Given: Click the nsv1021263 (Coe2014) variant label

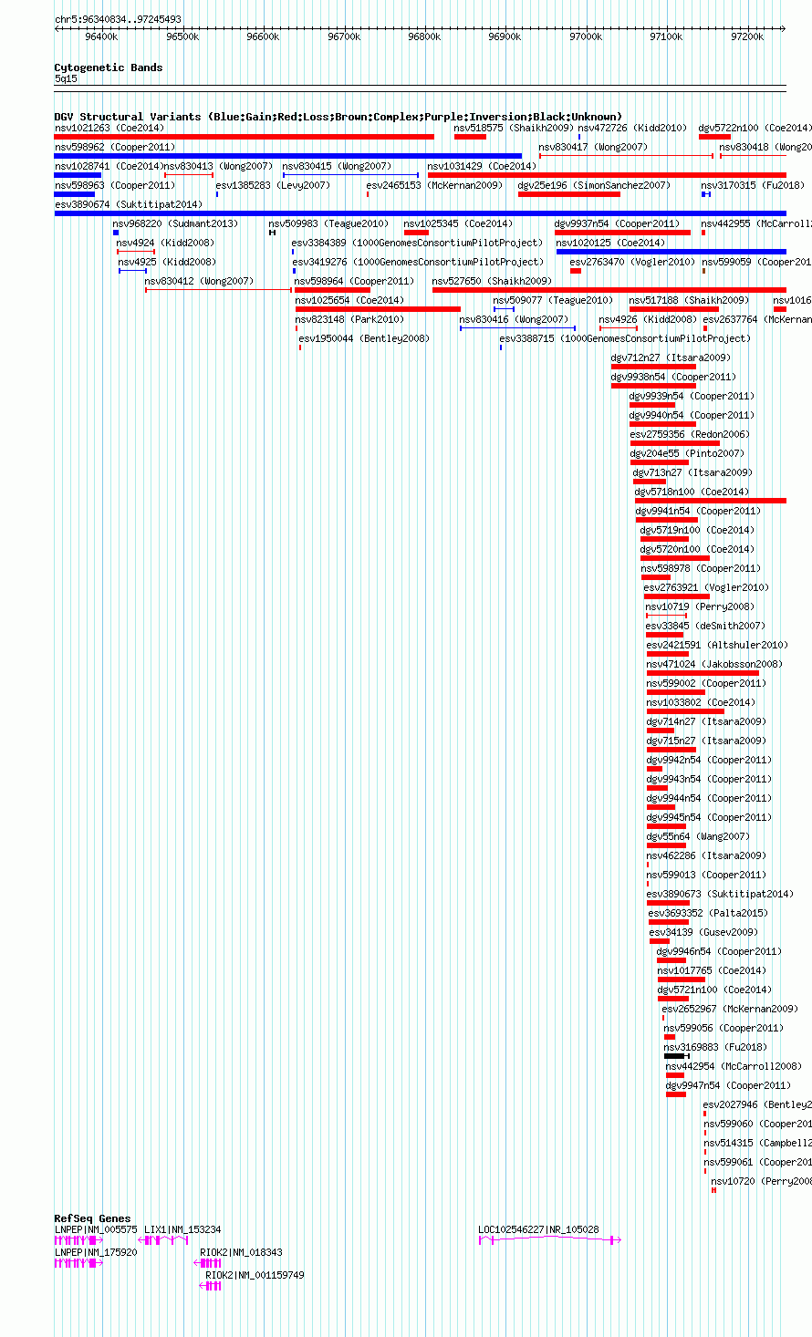Looking at the screenshot, I should (x=109, y=129).
